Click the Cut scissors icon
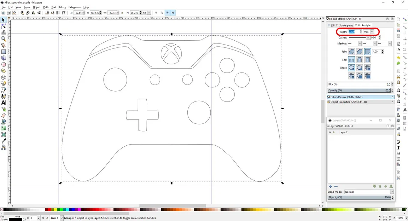Image resolution: width=408 pixels, height=221 pixels. pos(398,77)
